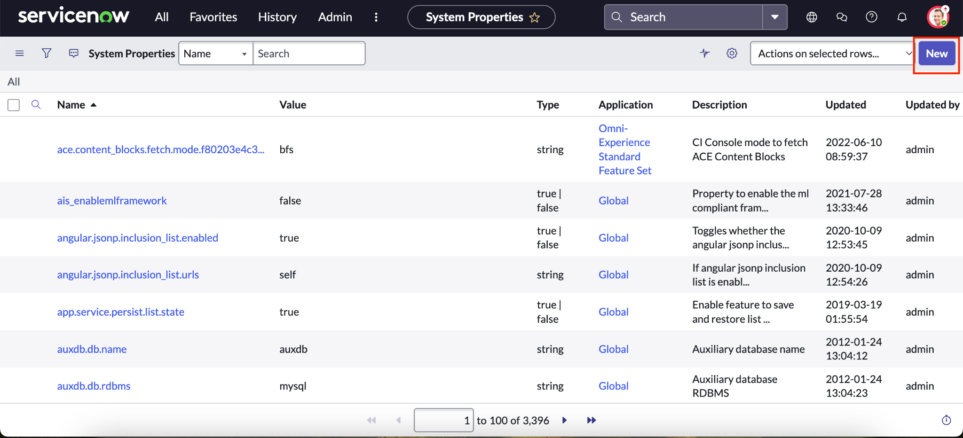Click the Admin menu item
Screen dimensions: 963x438
pos(335,17)
